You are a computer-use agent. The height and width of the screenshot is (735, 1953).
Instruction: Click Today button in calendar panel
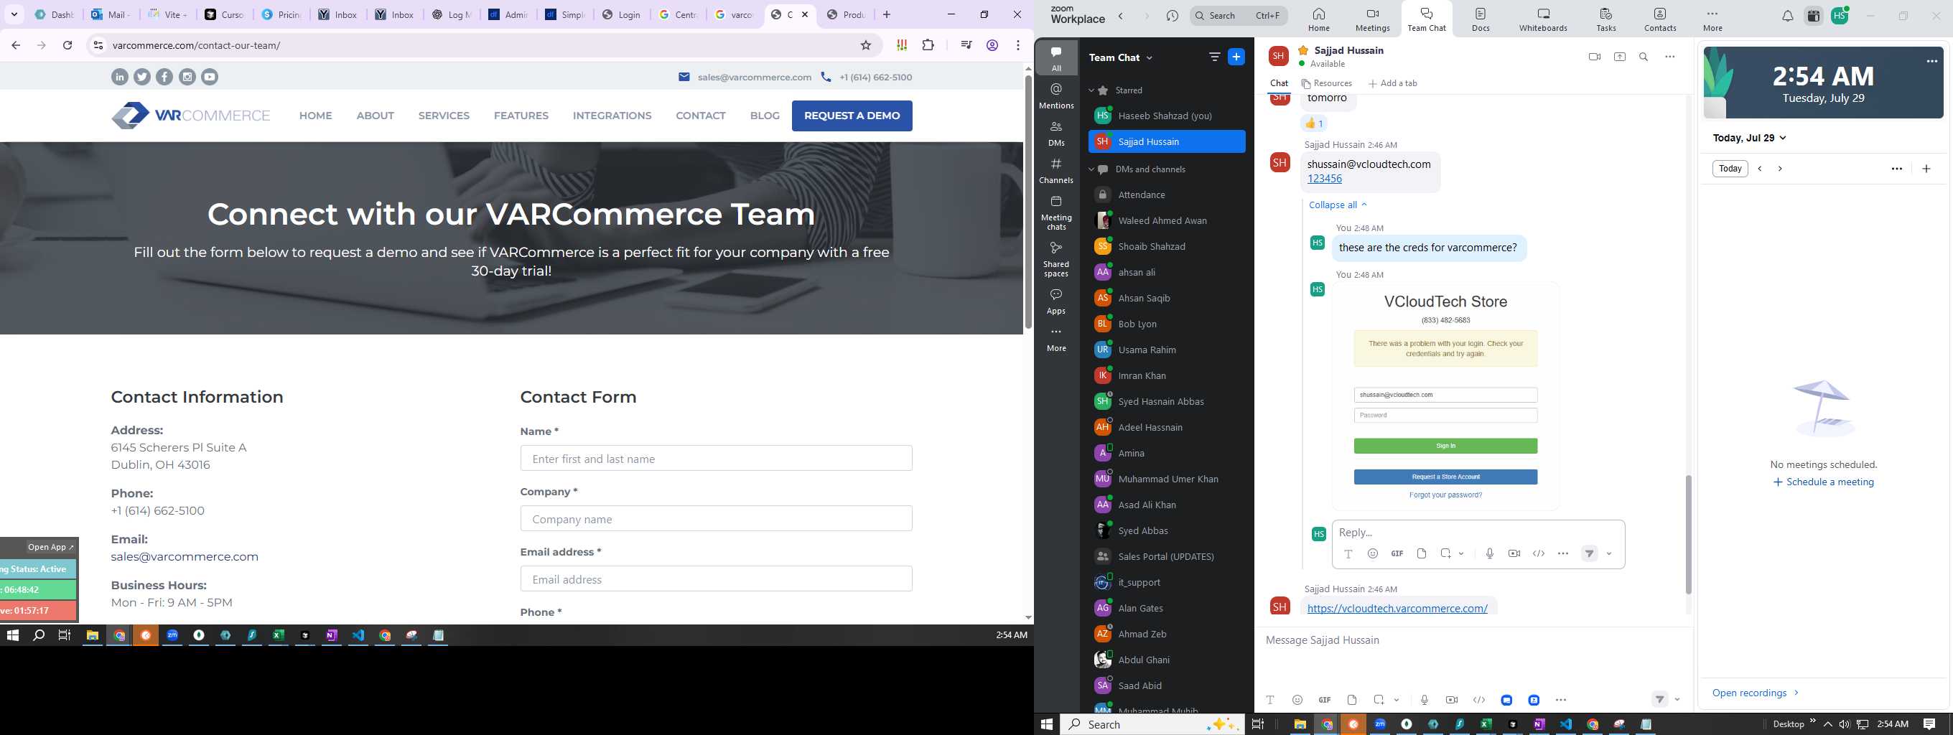click(1730, 168)
